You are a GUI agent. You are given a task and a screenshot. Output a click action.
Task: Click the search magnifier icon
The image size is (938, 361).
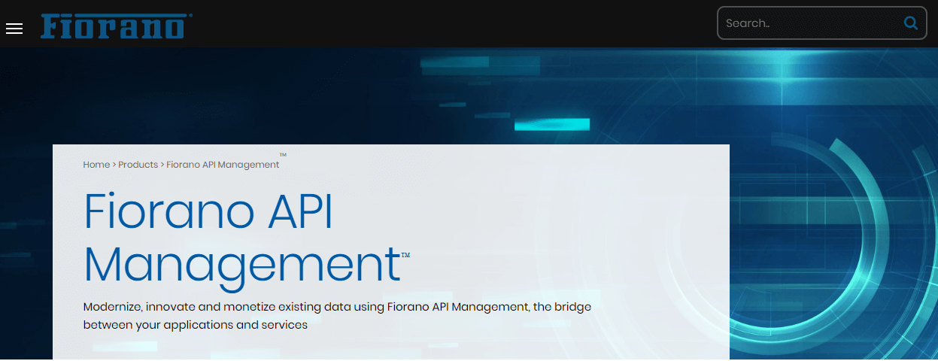[911, 23]
